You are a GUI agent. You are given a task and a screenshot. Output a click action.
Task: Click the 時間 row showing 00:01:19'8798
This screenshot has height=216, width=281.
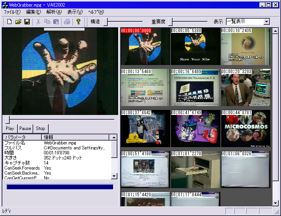[x=57, y=153]
